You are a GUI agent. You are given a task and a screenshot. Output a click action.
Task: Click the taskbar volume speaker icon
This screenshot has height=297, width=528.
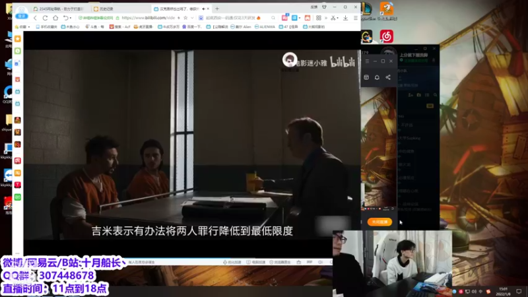click(474, 292)
